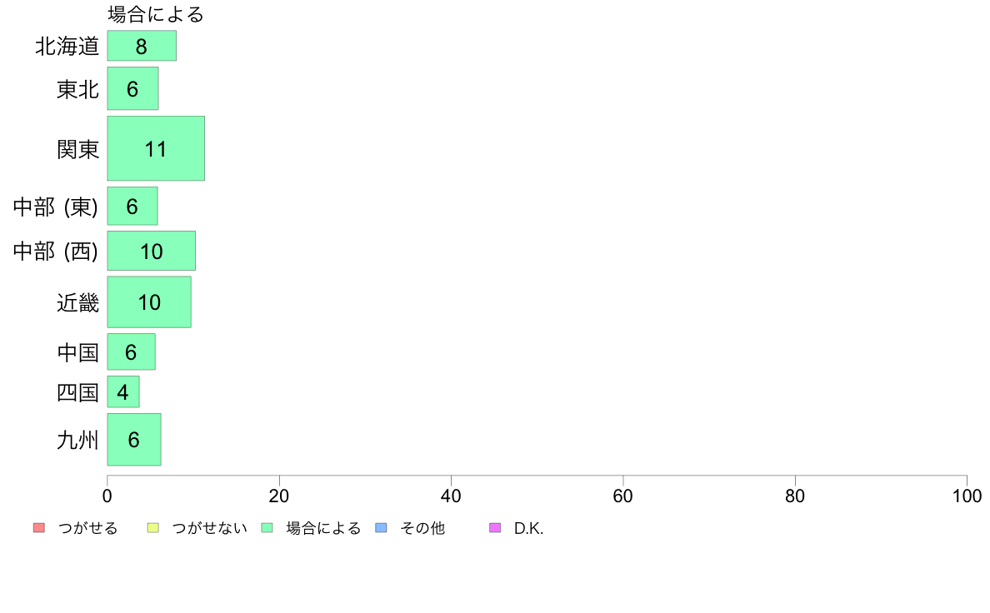Select the 近畿 bar showing 10
Viewport: 990px width, 613px height.
pyautogui.click(x=149, y=302)
